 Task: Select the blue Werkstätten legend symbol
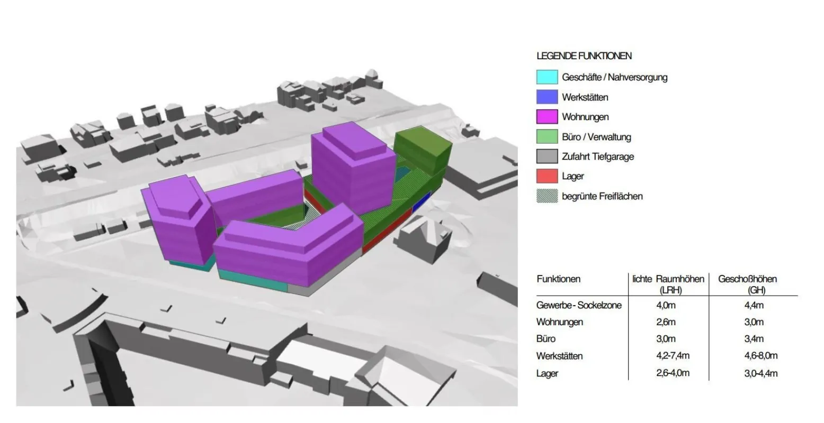pyautogui.click(x=547, y=97)
